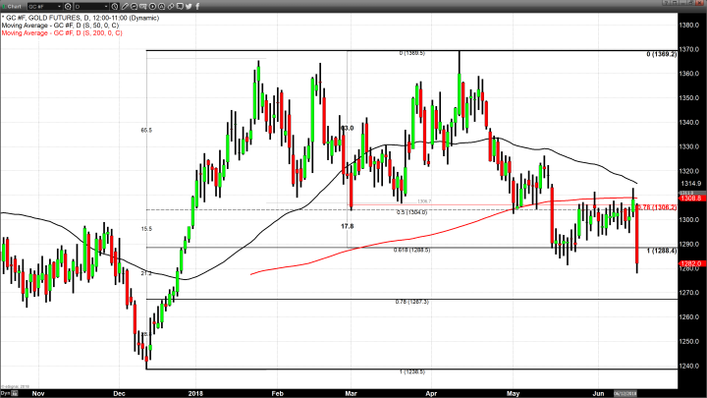Close the chart with the red X

(x=698, y=6)
